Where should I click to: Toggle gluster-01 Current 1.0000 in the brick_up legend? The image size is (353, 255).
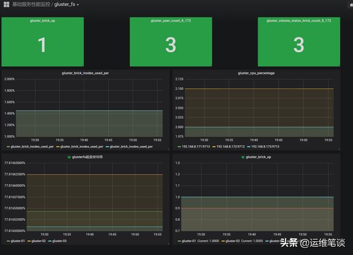coord(200,241)
